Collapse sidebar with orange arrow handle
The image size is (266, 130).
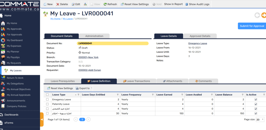click(42, 119)
